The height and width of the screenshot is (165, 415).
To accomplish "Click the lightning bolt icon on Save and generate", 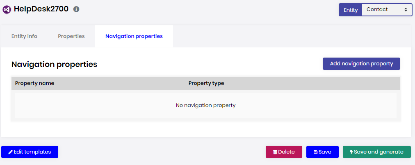I will pyautogui.click(x=351, y=152).
